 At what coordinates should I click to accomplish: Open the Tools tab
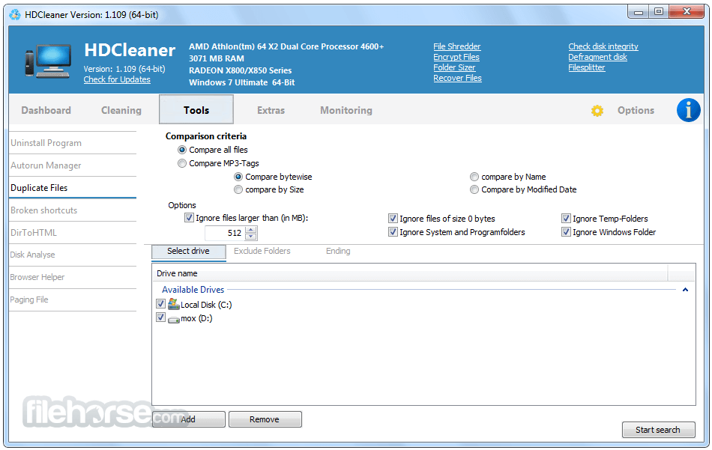[196, 110]
